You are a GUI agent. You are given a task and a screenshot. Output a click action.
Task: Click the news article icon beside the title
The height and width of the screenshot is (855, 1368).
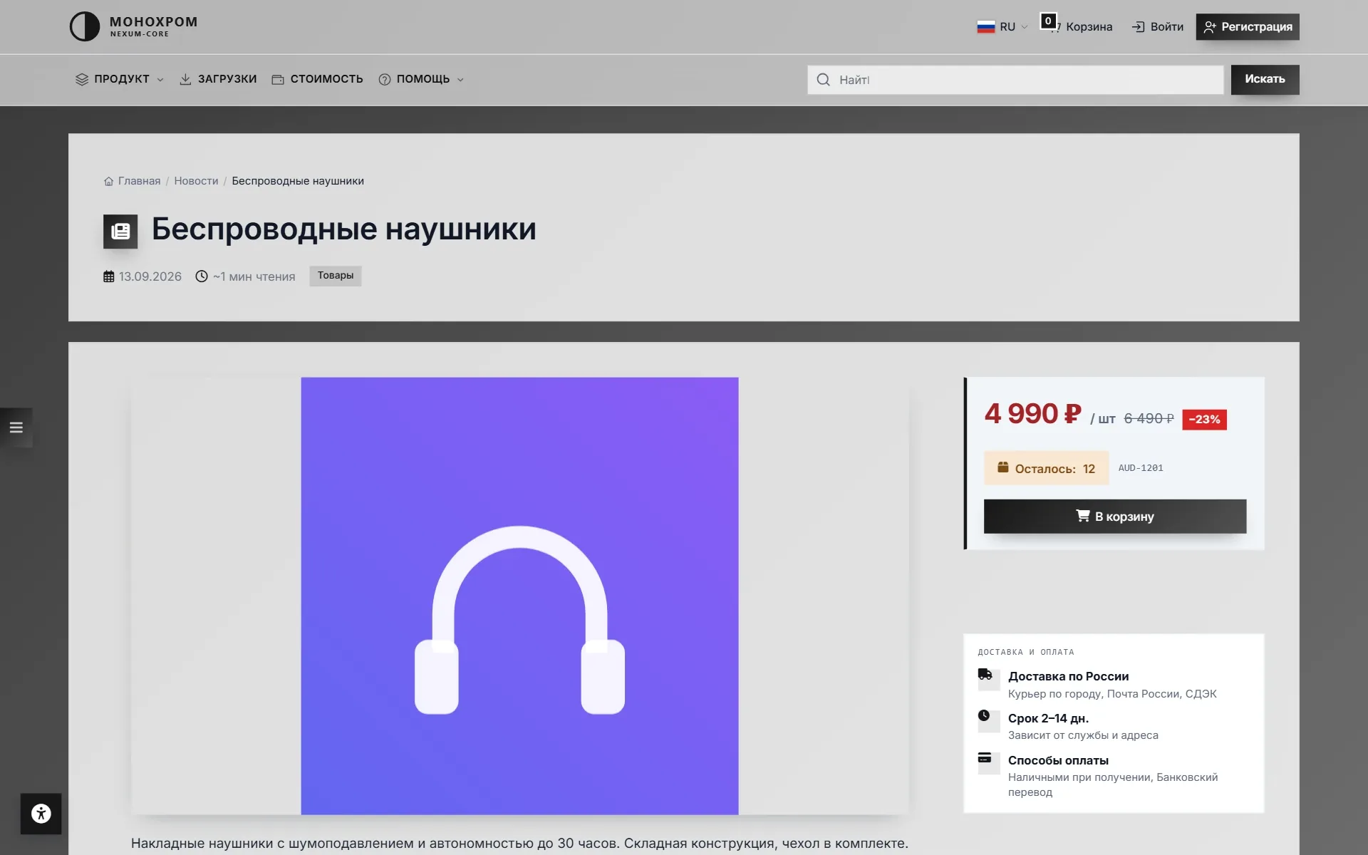tap(120, 231)
